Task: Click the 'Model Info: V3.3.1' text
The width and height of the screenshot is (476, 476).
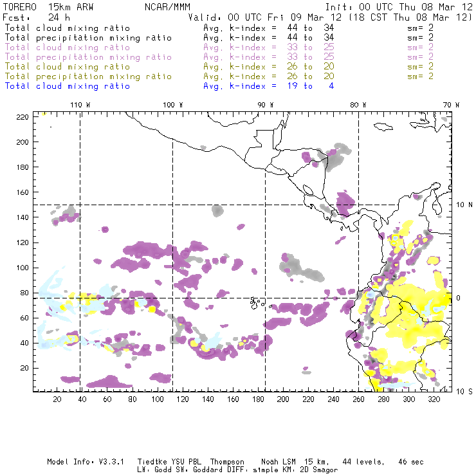Action: (x=86, y=462)
